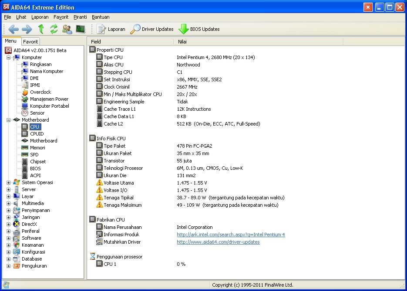407x291 pixels.
Task: Switch to the Favorit tab in sidebar
Action: tap(30, 41)
